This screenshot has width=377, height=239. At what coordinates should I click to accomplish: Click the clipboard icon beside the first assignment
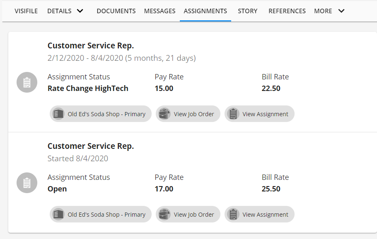coord(27,82)
